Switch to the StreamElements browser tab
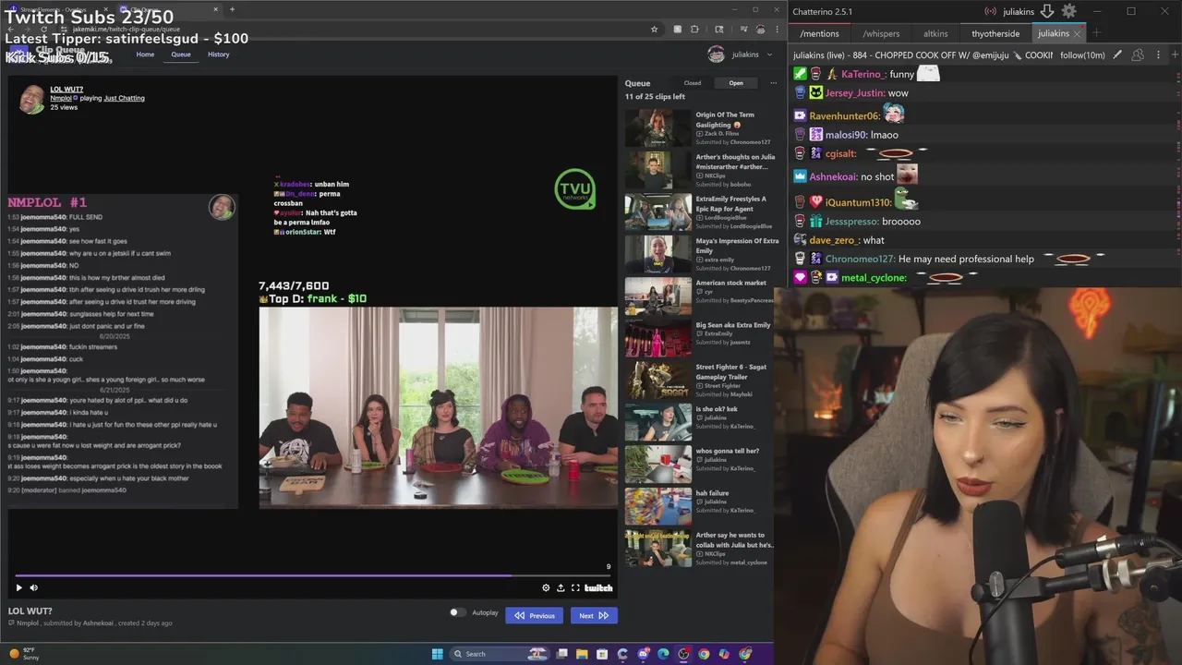The image size is (1182, 665). (x=55, y=9)
